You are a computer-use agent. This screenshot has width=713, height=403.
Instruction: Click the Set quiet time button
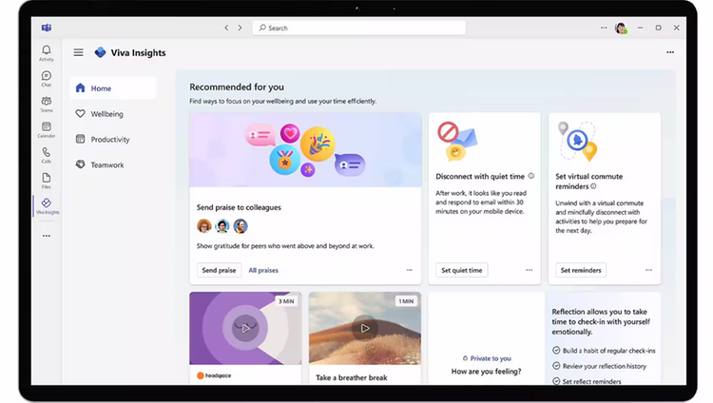coord(461,270)
